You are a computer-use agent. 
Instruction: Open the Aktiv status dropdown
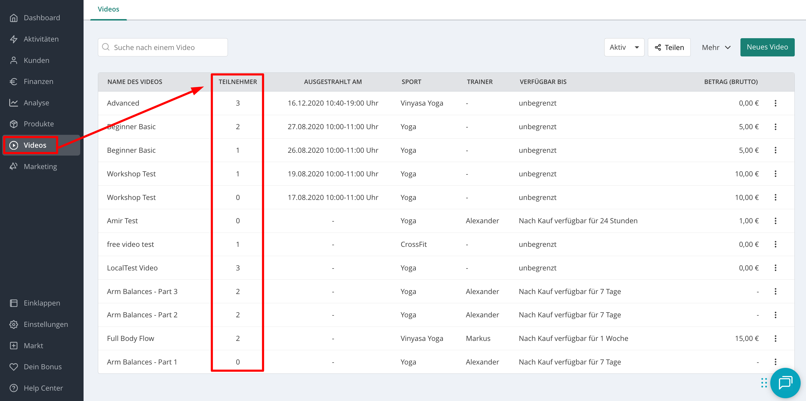click(x=624, y=47)
